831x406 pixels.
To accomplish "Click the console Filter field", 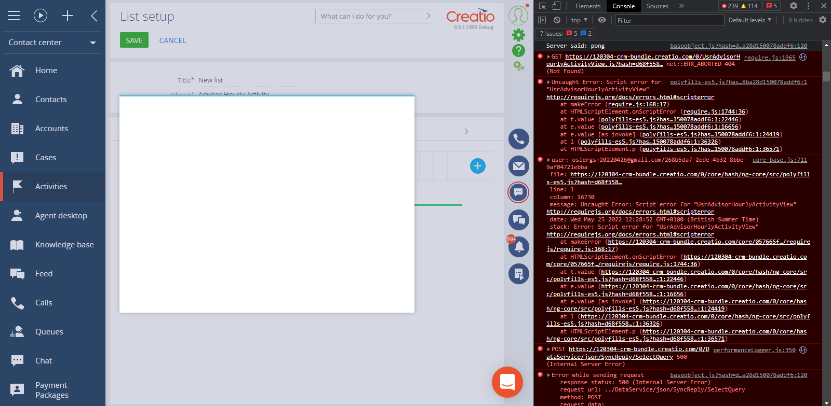I will tap(669, 20).
